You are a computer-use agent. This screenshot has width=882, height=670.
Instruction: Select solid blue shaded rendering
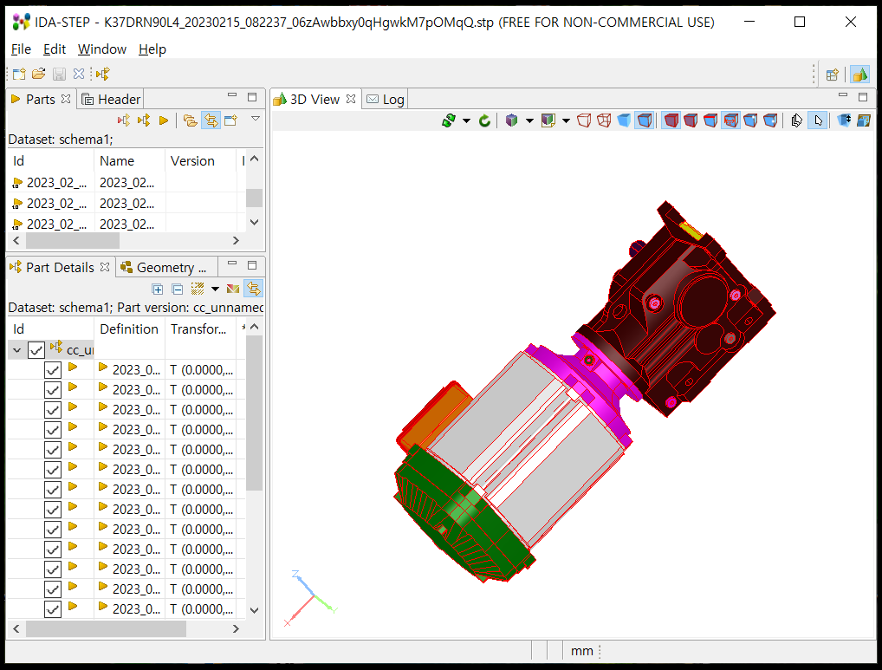pyautogui.click(x=624, y=120)
